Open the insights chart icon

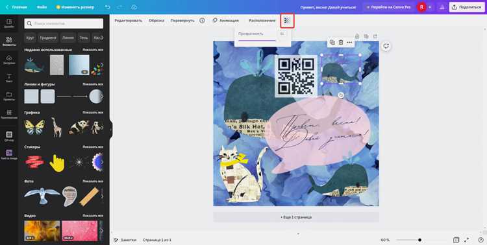pos(442,7)
